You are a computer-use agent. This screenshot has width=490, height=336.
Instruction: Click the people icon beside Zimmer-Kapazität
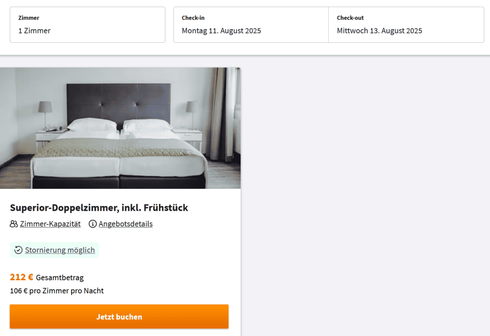(x=14, y=224)
